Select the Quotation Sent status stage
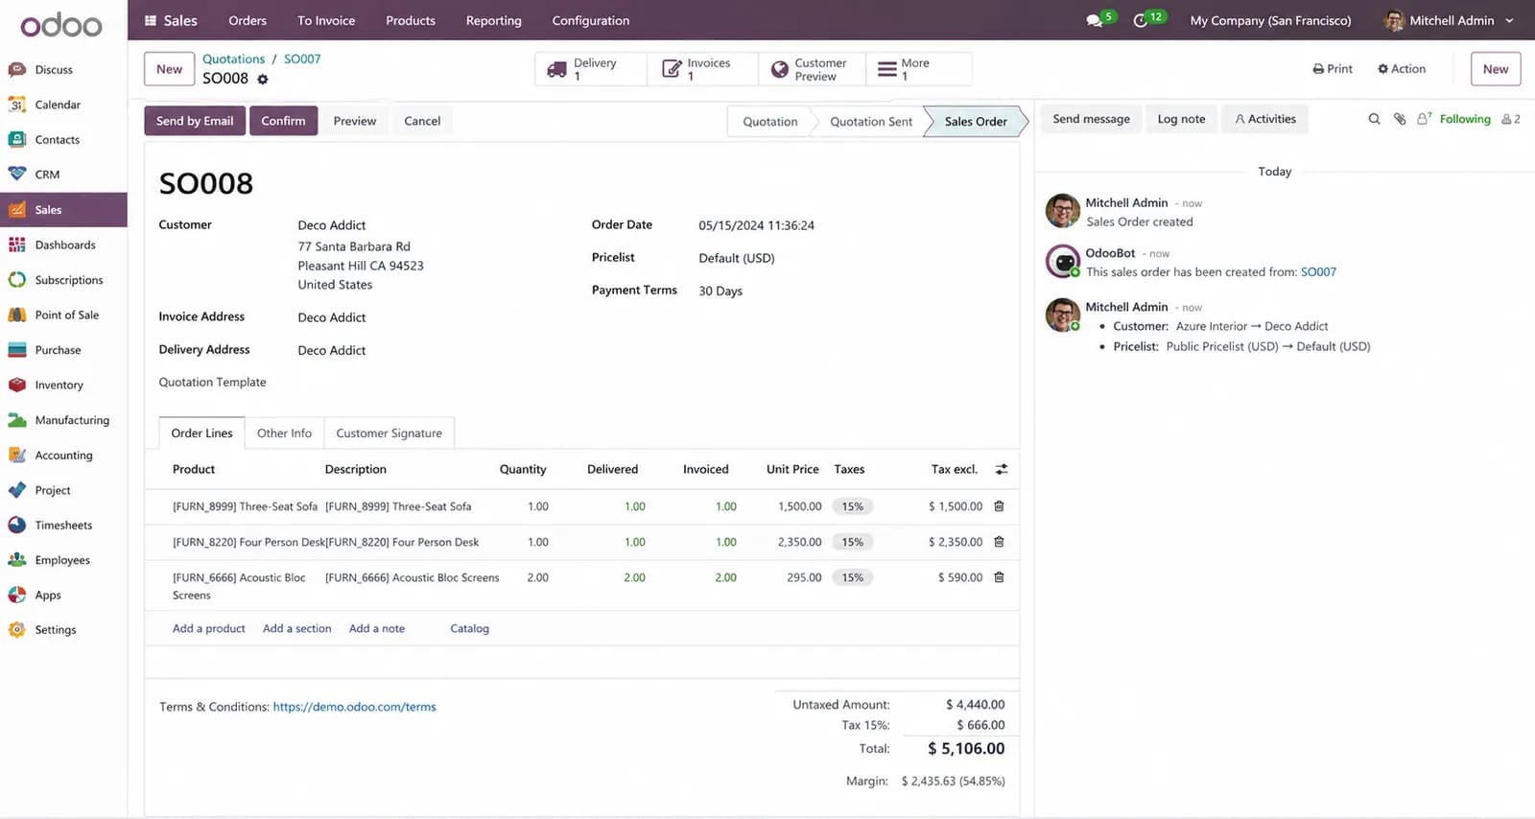The width and height of the screenshot is (1535, 819). [x=871, y=122]
